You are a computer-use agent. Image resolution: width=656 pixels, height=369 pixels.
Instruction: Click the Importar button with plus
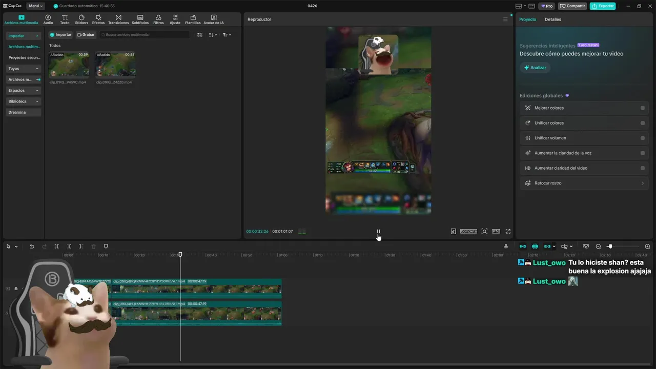coord(60,35)
